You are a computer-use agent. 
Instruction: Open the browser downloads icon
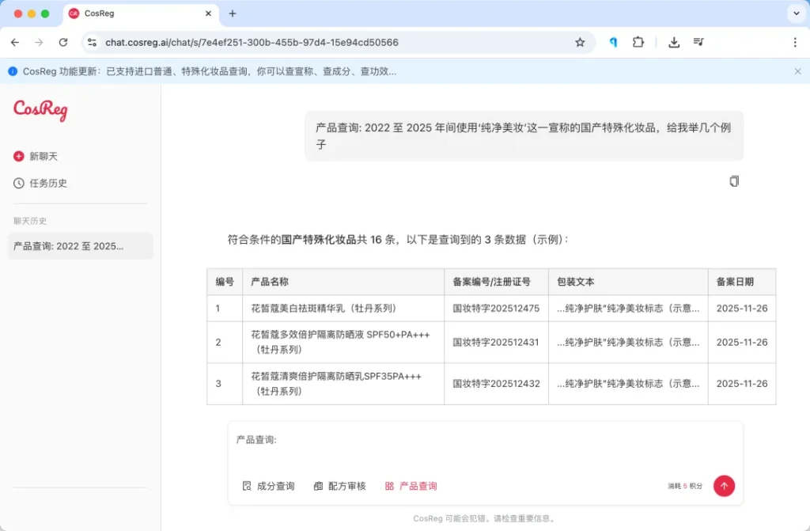674,43
